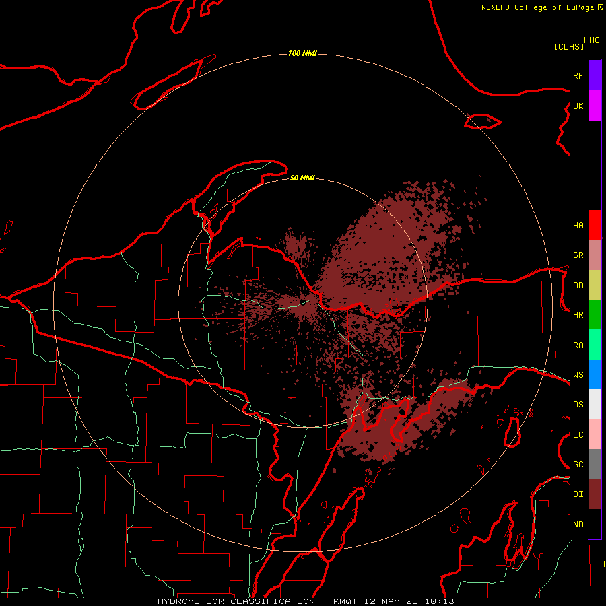Click the GC legend label

pos(578,465)
